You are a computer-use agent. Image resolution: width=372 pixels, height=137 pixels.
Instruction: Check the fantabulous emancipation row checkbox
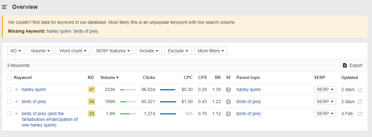point(9,114)
